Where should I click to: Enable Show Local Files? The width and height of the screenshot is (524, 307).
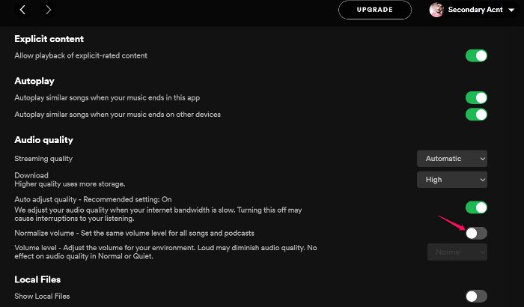coord(476,297)
